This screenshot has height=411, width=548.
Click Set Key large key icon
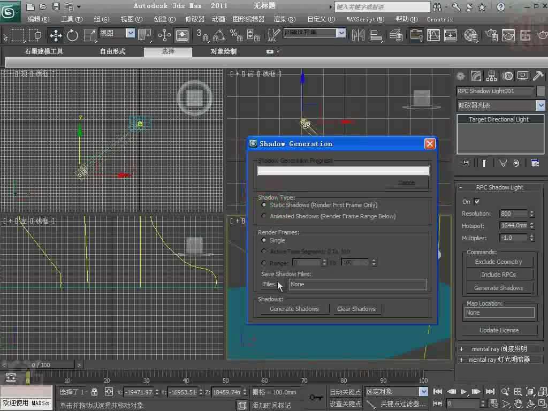pos(316,398)
